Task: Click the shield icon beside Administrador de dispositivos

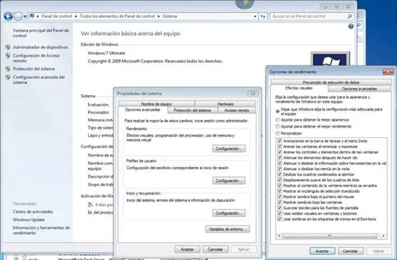Action: click(x=8, y=48)
